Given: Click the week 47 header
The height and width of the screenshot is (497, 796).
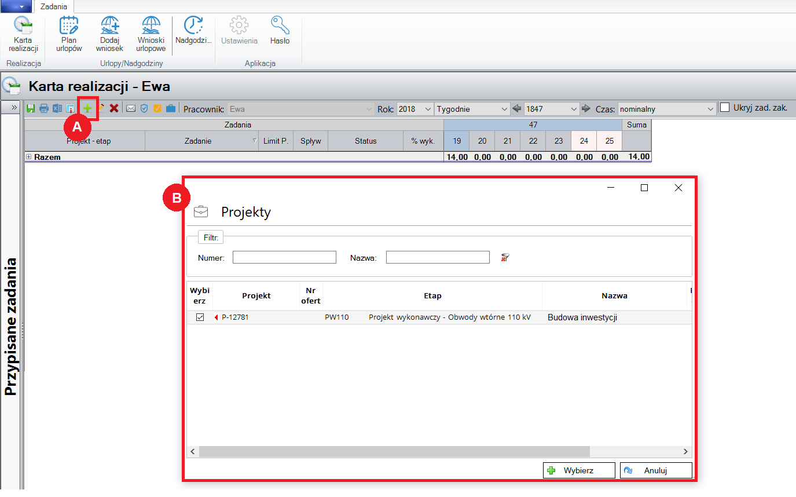Looking at the screenshot, I should point(533,125).
